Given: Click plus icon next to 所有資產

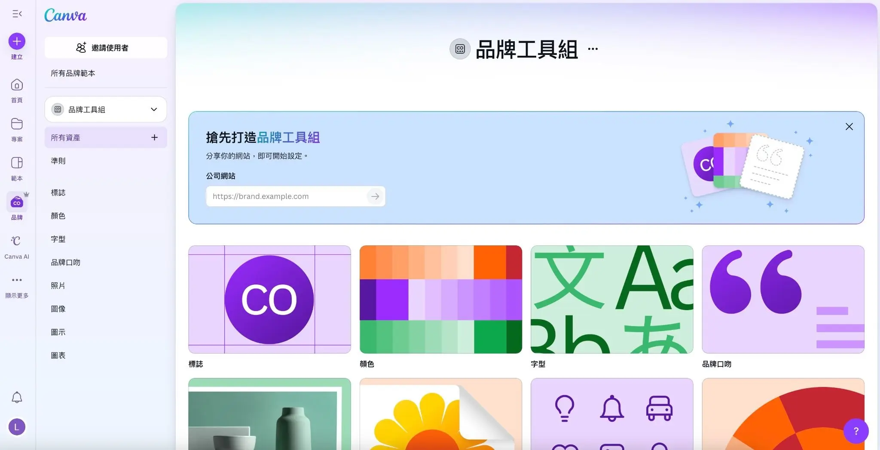Looking at the screenshot, I should click(x=154, y=138).
